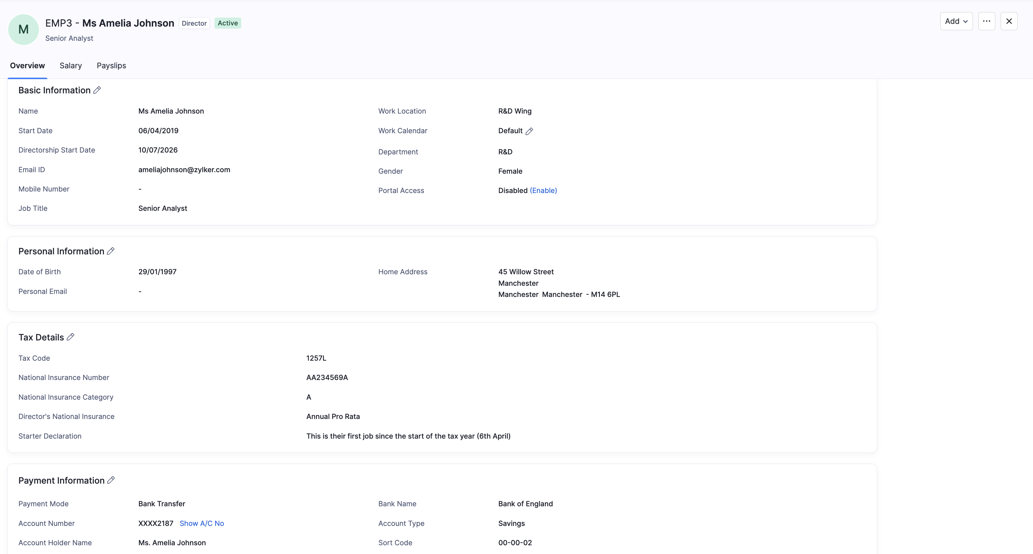
Task: Switch to the Payslips tab
Action: 111,66
